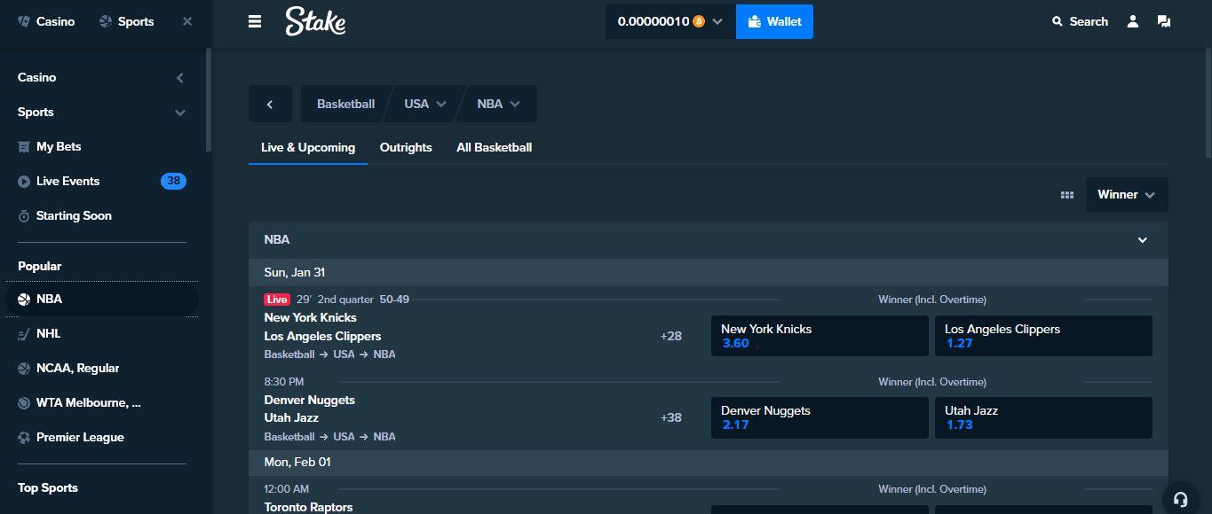Image resolution: width=1212 pixels, height=514 pixels.
Task: Collapse the NBA events panel
Action: point(1143,240)
